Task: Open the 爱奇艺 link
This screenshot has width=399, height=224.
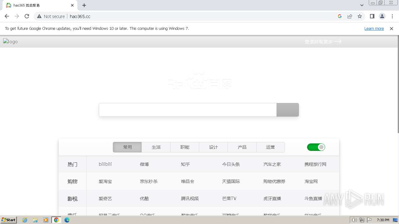Action: (x=105, y=198)
